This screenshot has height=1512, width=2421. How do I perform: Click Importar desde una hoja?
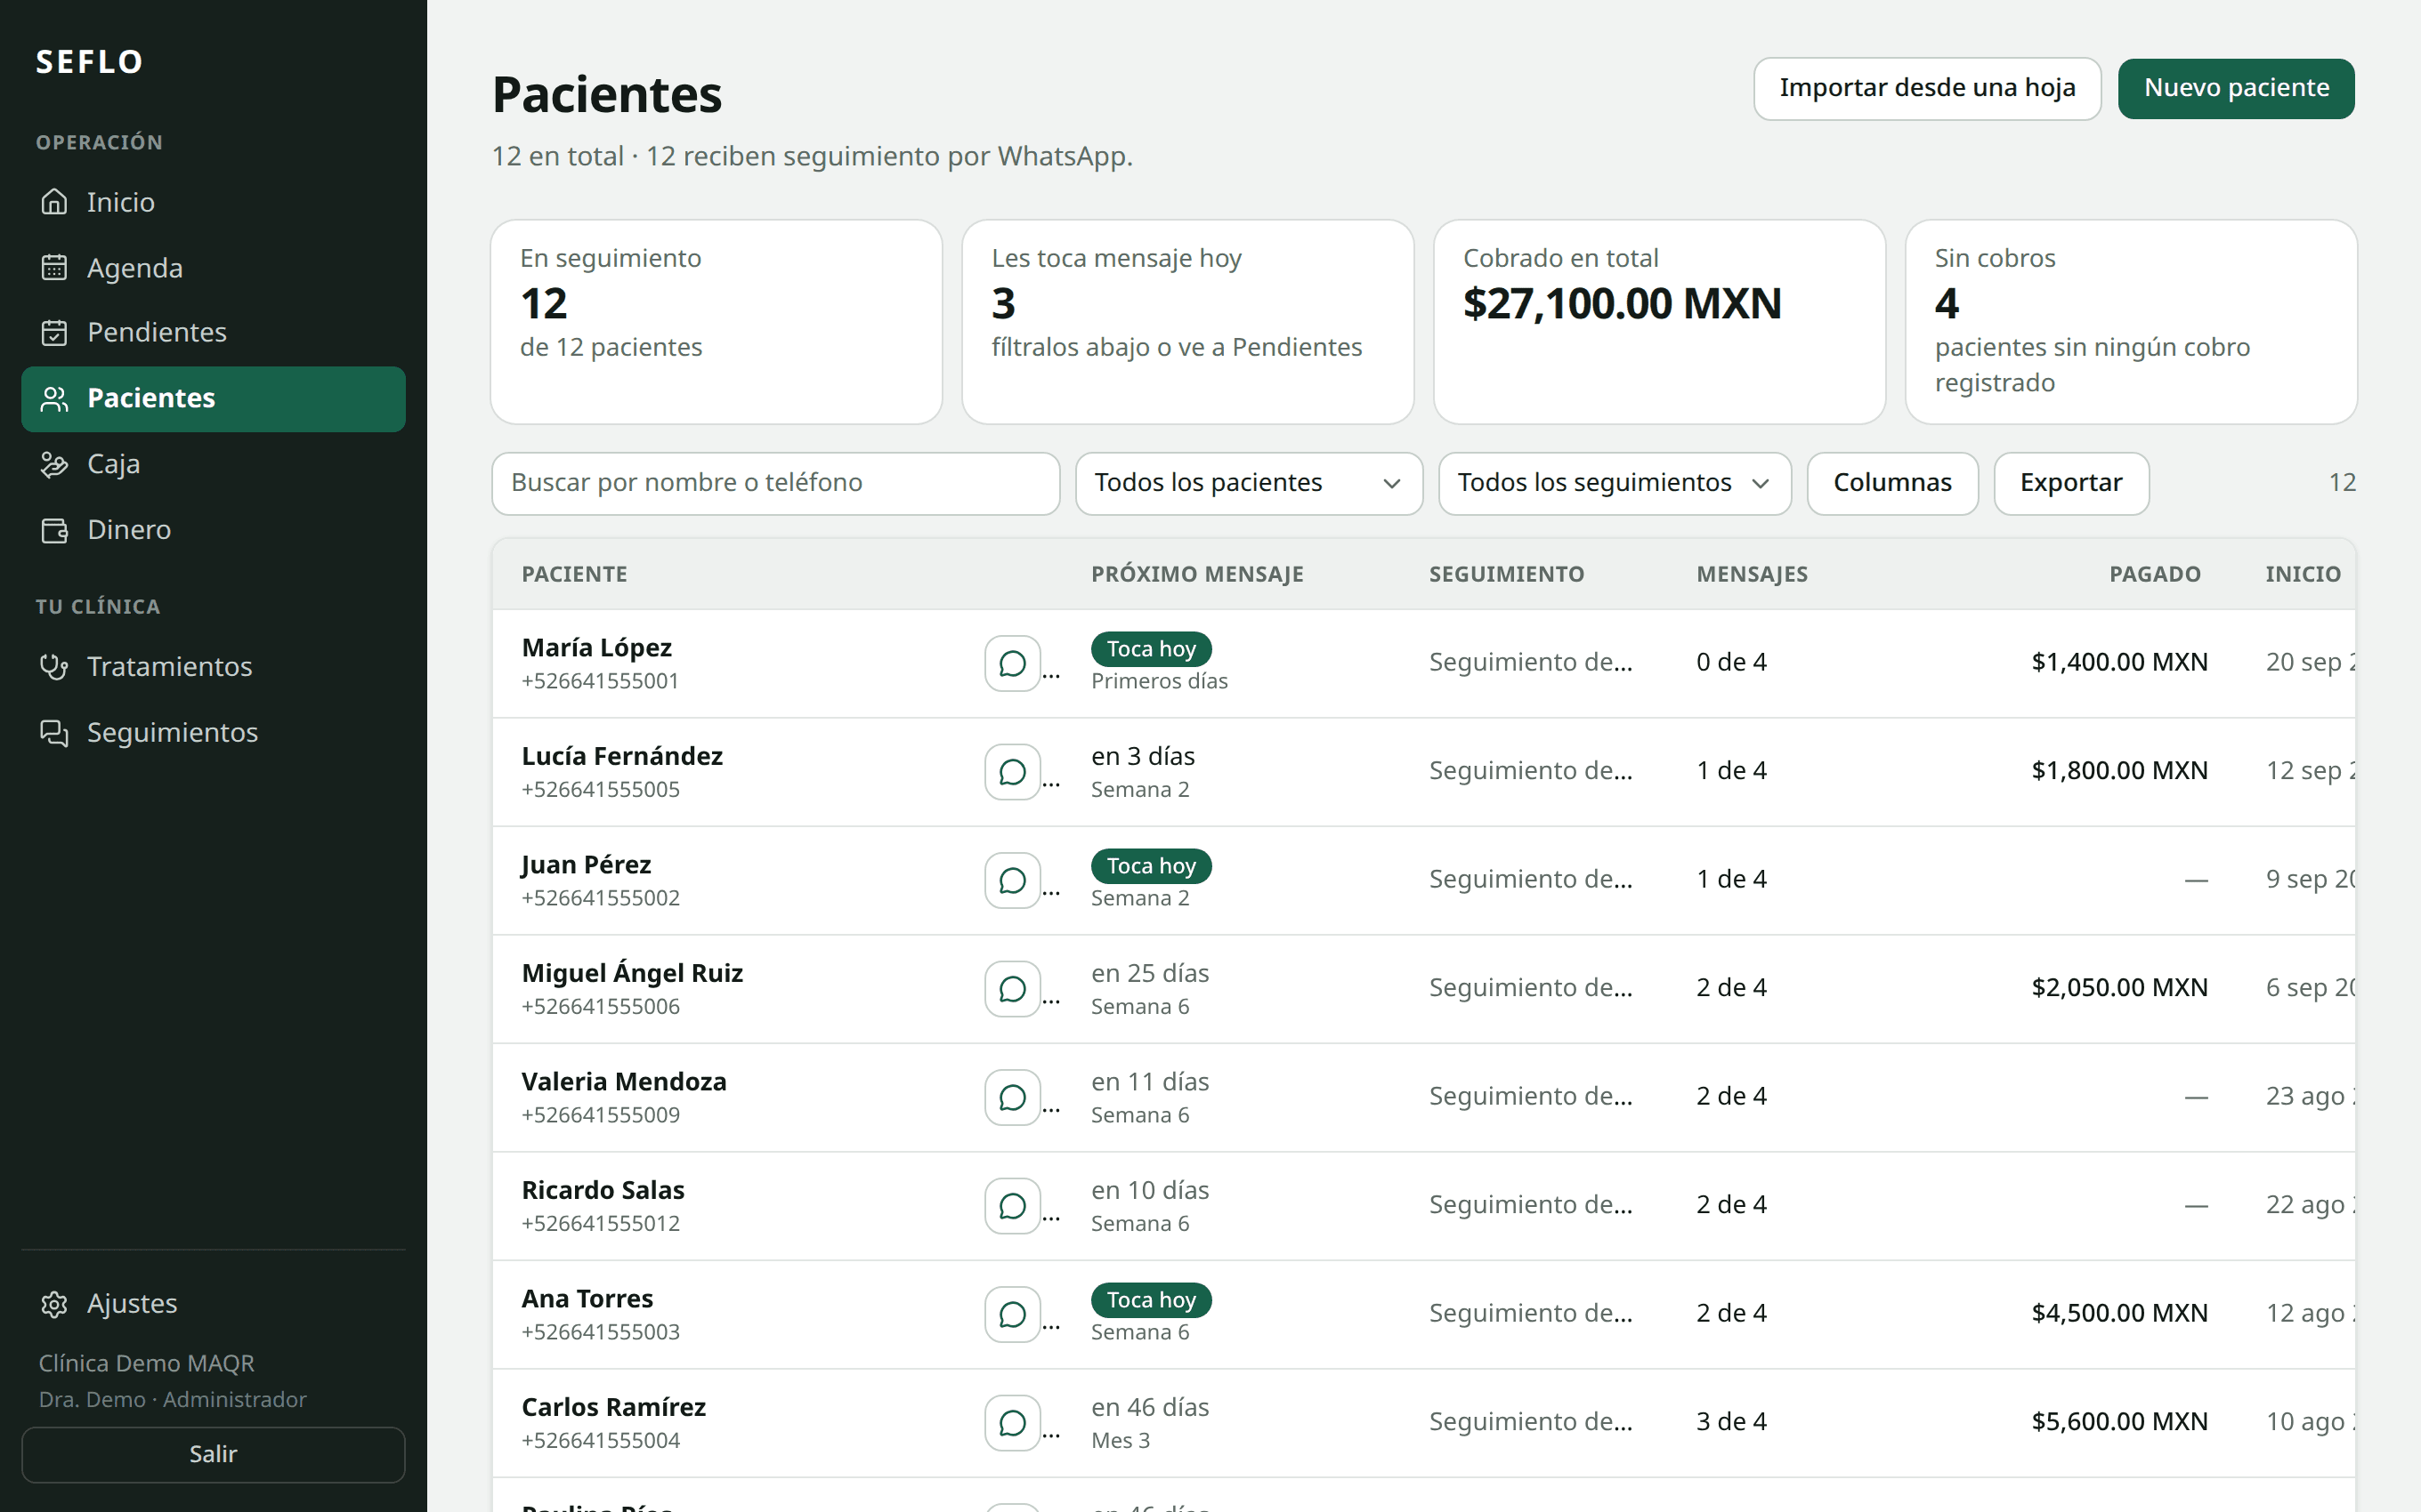click(1927, 88)
